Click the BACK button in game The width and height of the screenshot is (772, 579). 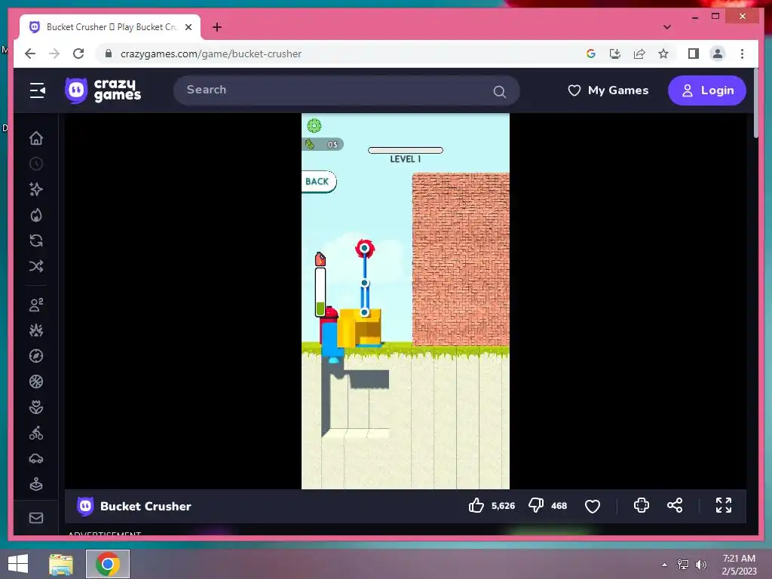(x=317, y=182)
